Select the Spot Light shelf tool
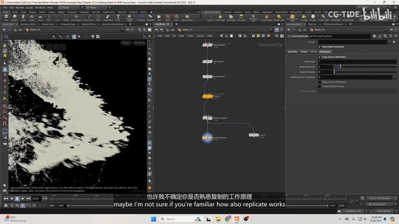 pos(231,17)
